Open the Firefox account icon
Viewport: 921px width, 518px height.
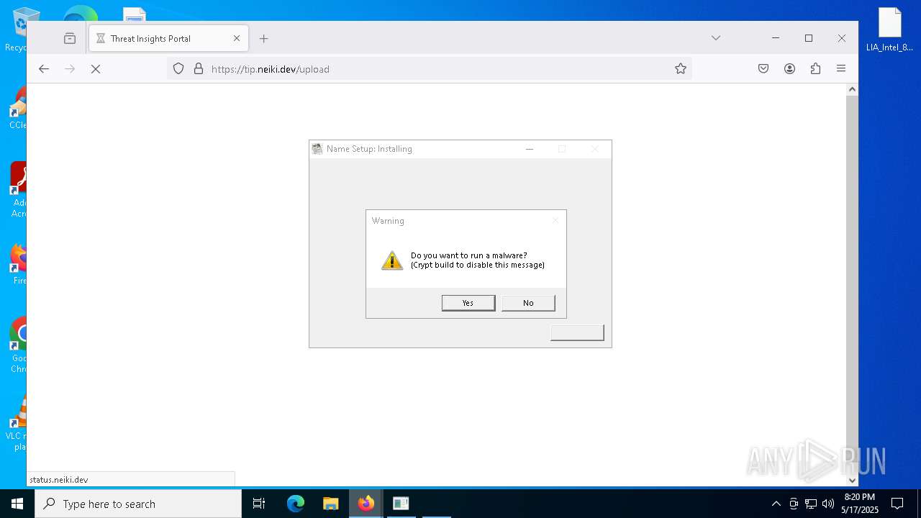(x=789, y=69)
